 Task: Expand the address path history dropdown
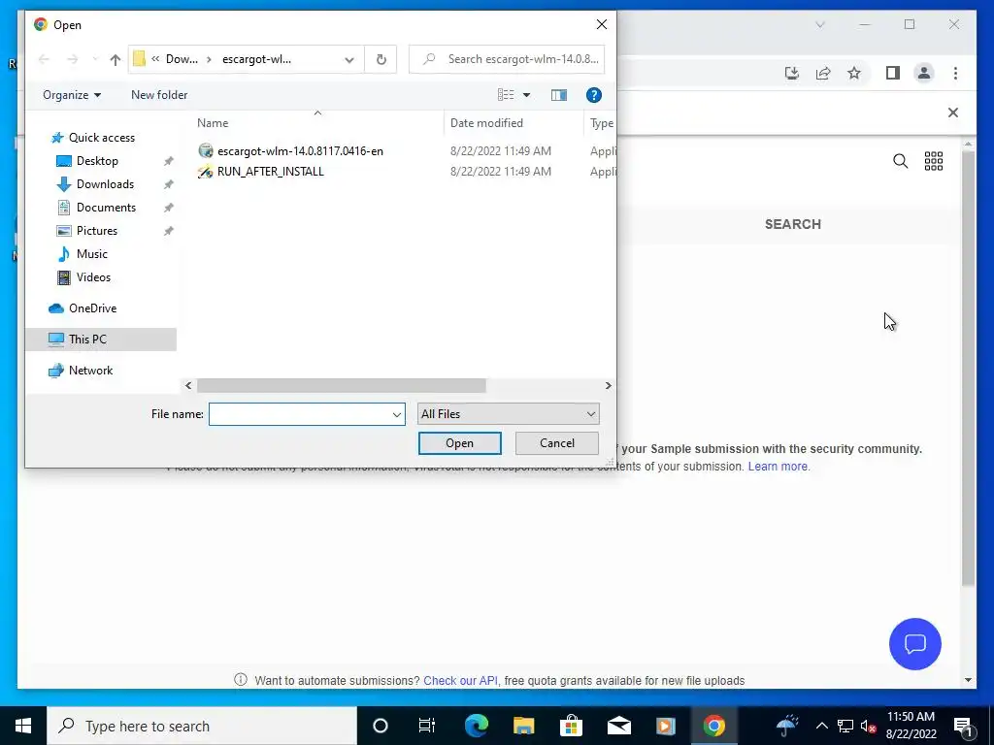click(349, 59)
